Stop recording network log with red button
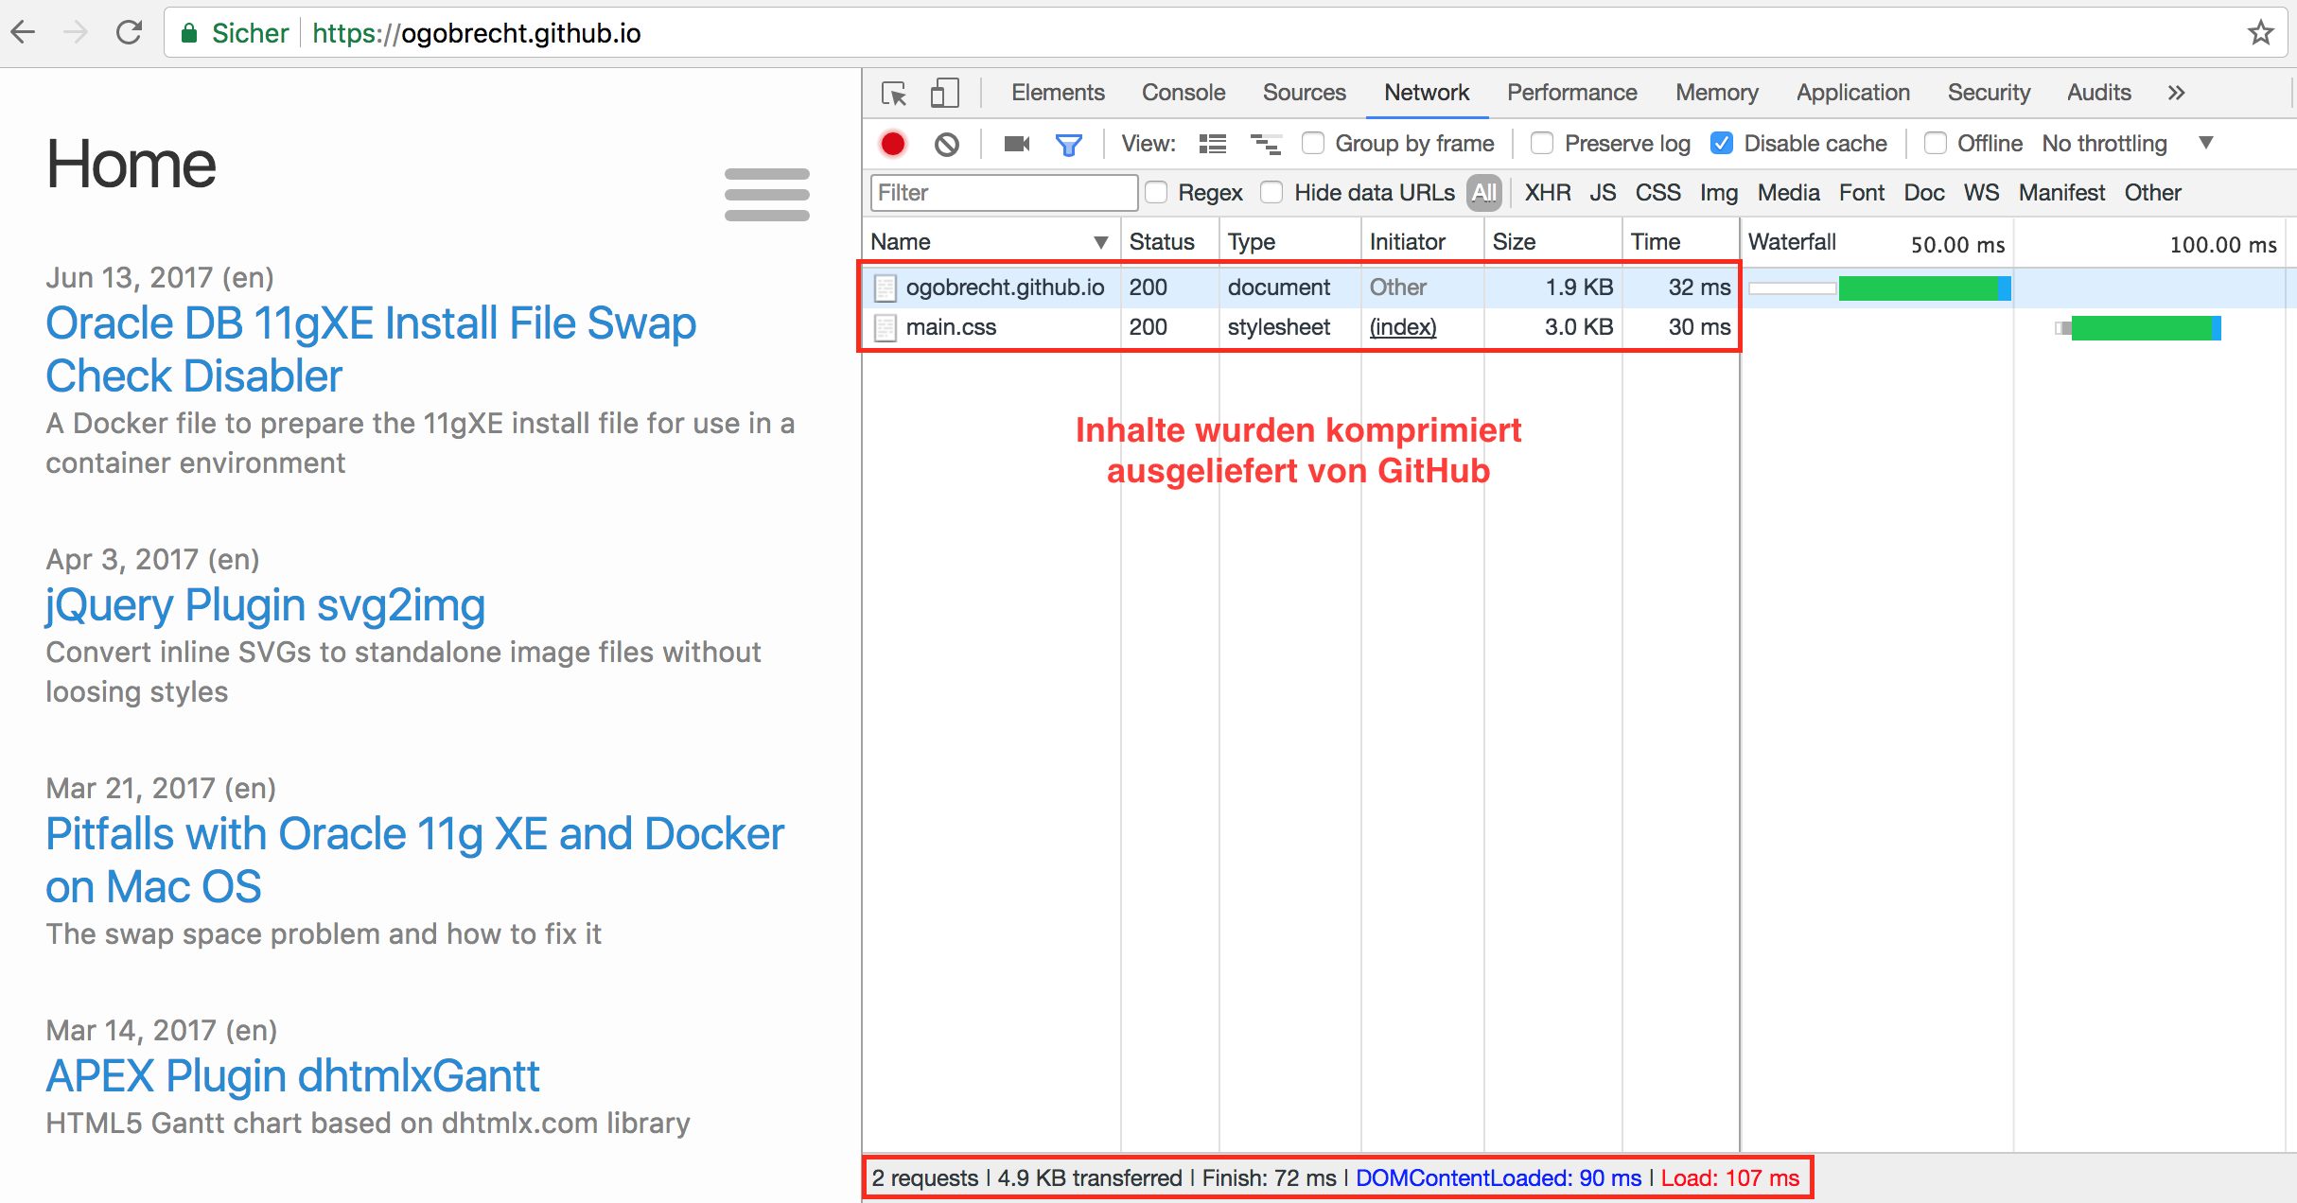The image size is (2297, 1203). (x=893, y=144)
